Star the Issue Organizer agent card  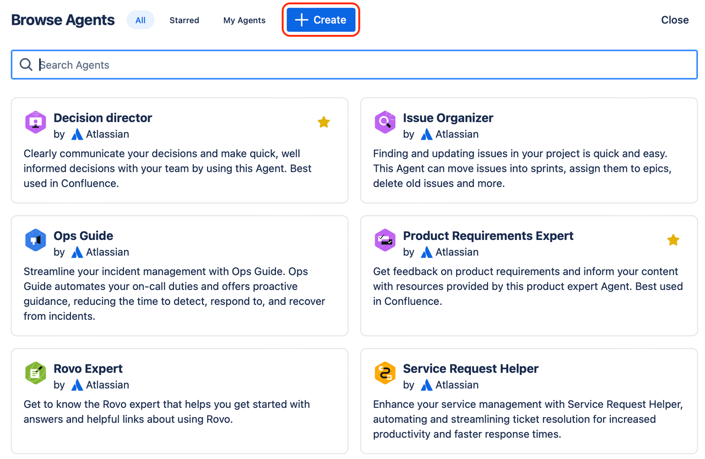click(673, 122)
